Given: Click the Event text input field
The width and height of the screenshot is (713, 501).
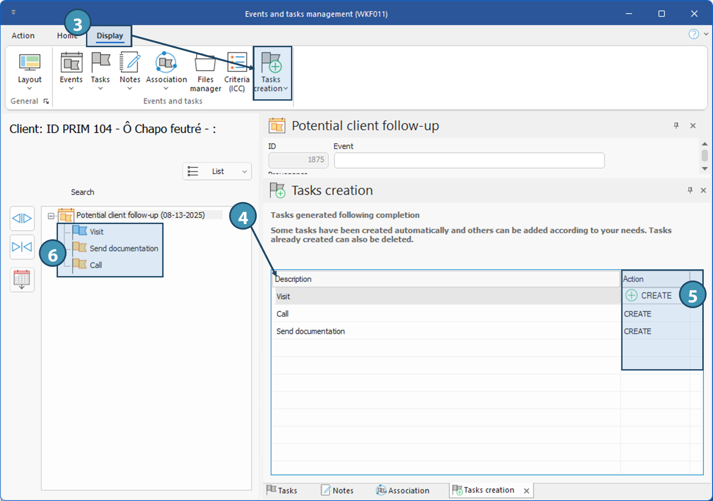Looking at the screenshot, I should [x=469, y=160].
